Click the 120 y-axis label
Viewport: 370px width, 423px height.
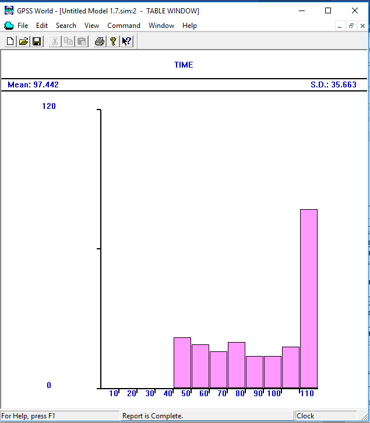tap(49, 106)
